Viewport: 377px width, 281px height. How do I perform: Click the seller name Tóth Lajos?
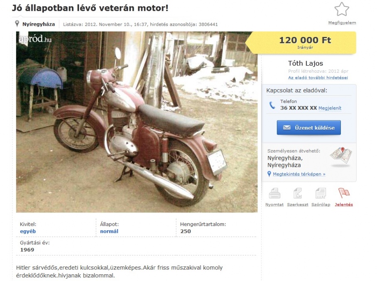305,63
